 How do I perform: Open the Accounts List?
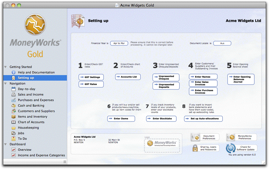click(128, 77)
